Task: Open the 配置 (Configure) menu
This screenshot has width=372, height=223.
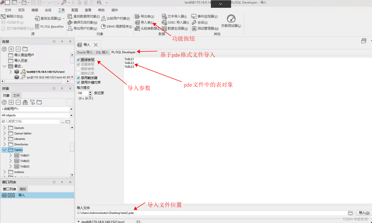Action: coord(75,10)
